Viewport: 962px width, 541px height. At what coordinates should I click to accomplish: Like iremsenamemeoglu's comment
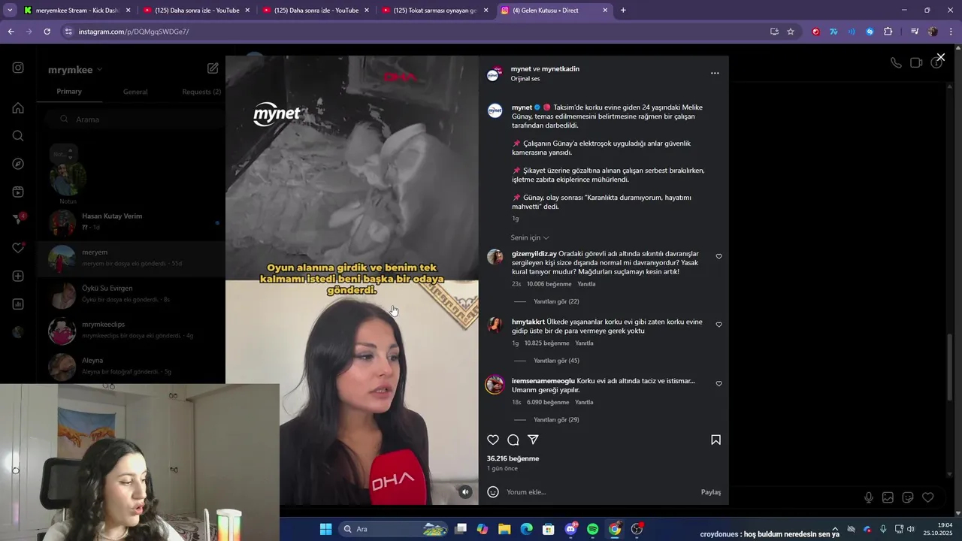tap(718, 383)
